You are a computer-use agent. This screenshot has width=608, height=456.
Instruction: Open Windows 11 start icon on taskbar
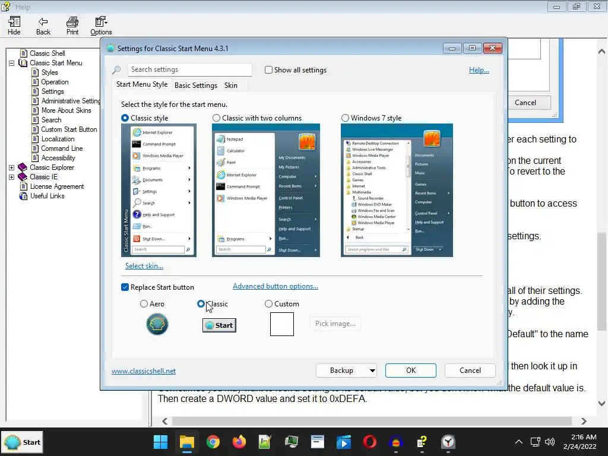tap(160, 442)
